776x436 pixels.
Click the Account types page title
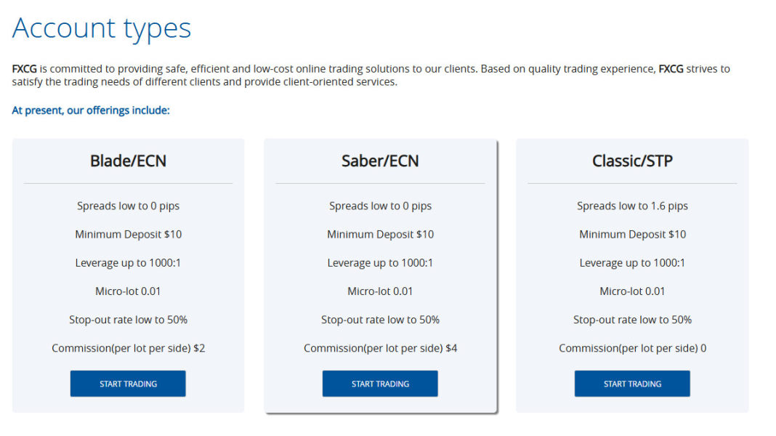pos(102,28)
